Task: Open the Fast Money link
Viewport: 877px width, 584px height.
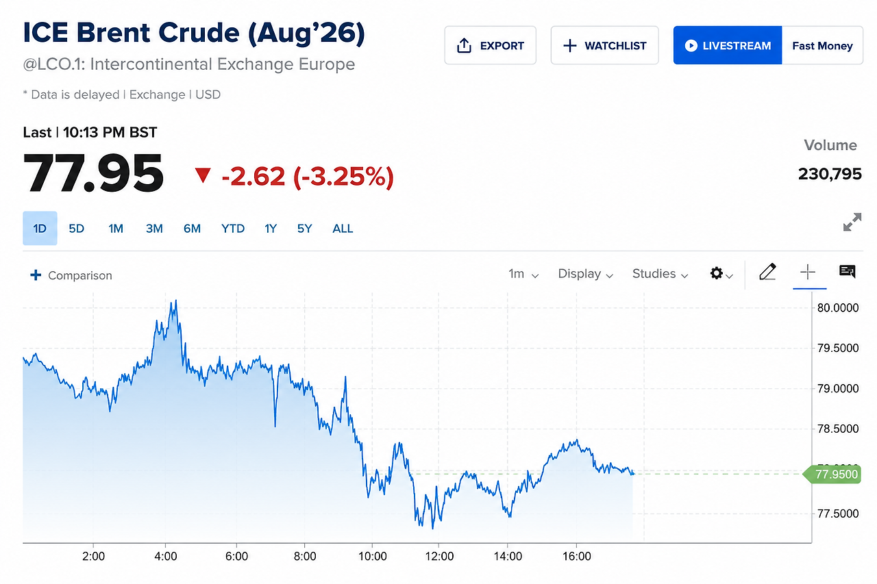Action: [x=822, y=46]
